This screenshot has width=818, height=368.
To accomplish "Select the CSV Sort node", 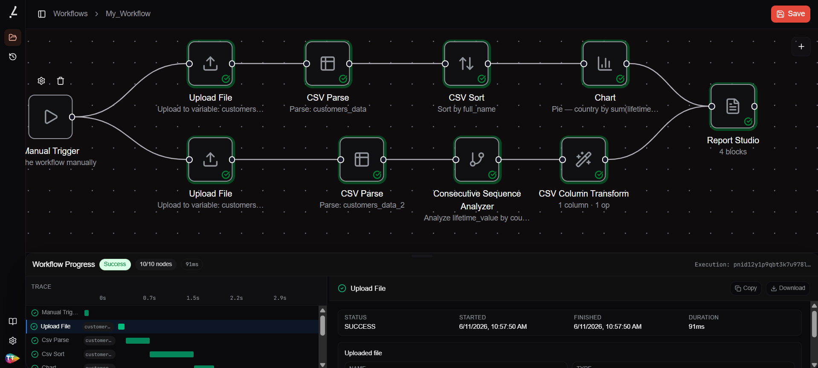I will pyautogui.click(x=467, y=64).
